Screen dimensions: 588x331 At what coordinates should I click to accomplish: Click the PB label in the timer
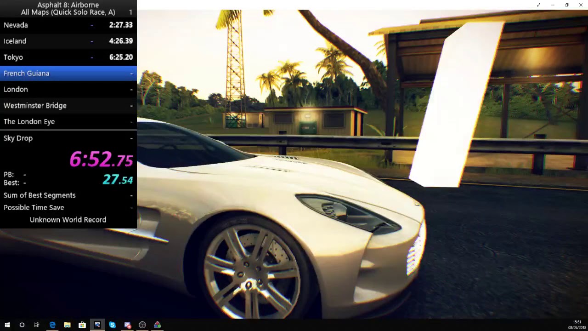click(x=9, y=175)
